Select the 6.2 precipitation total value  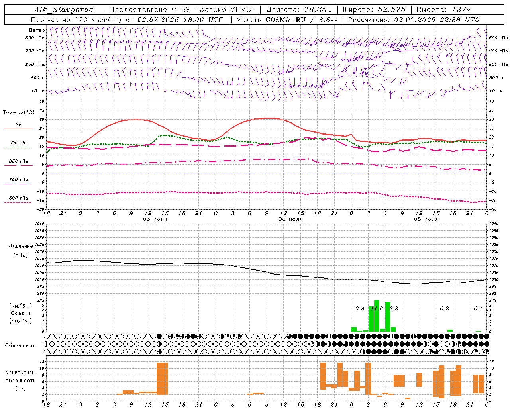click(x=394, y=308)
